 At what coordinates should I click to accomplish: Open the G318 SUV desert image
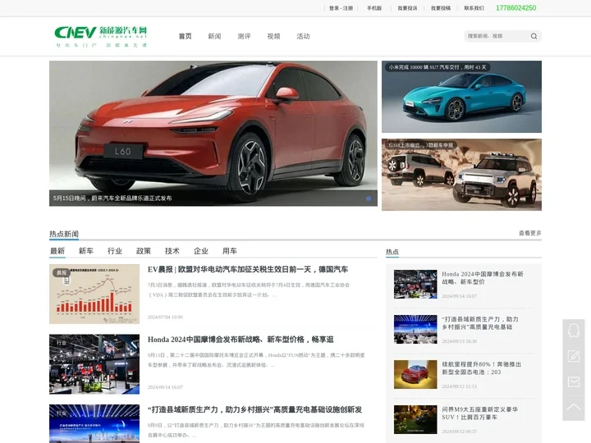461,175
